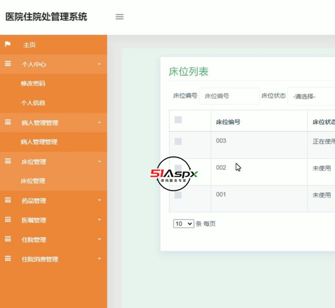Select the 病人管理管理 sidebar icon
The image size is (335, 308).
pyautogui.click(x=7, y=123)
